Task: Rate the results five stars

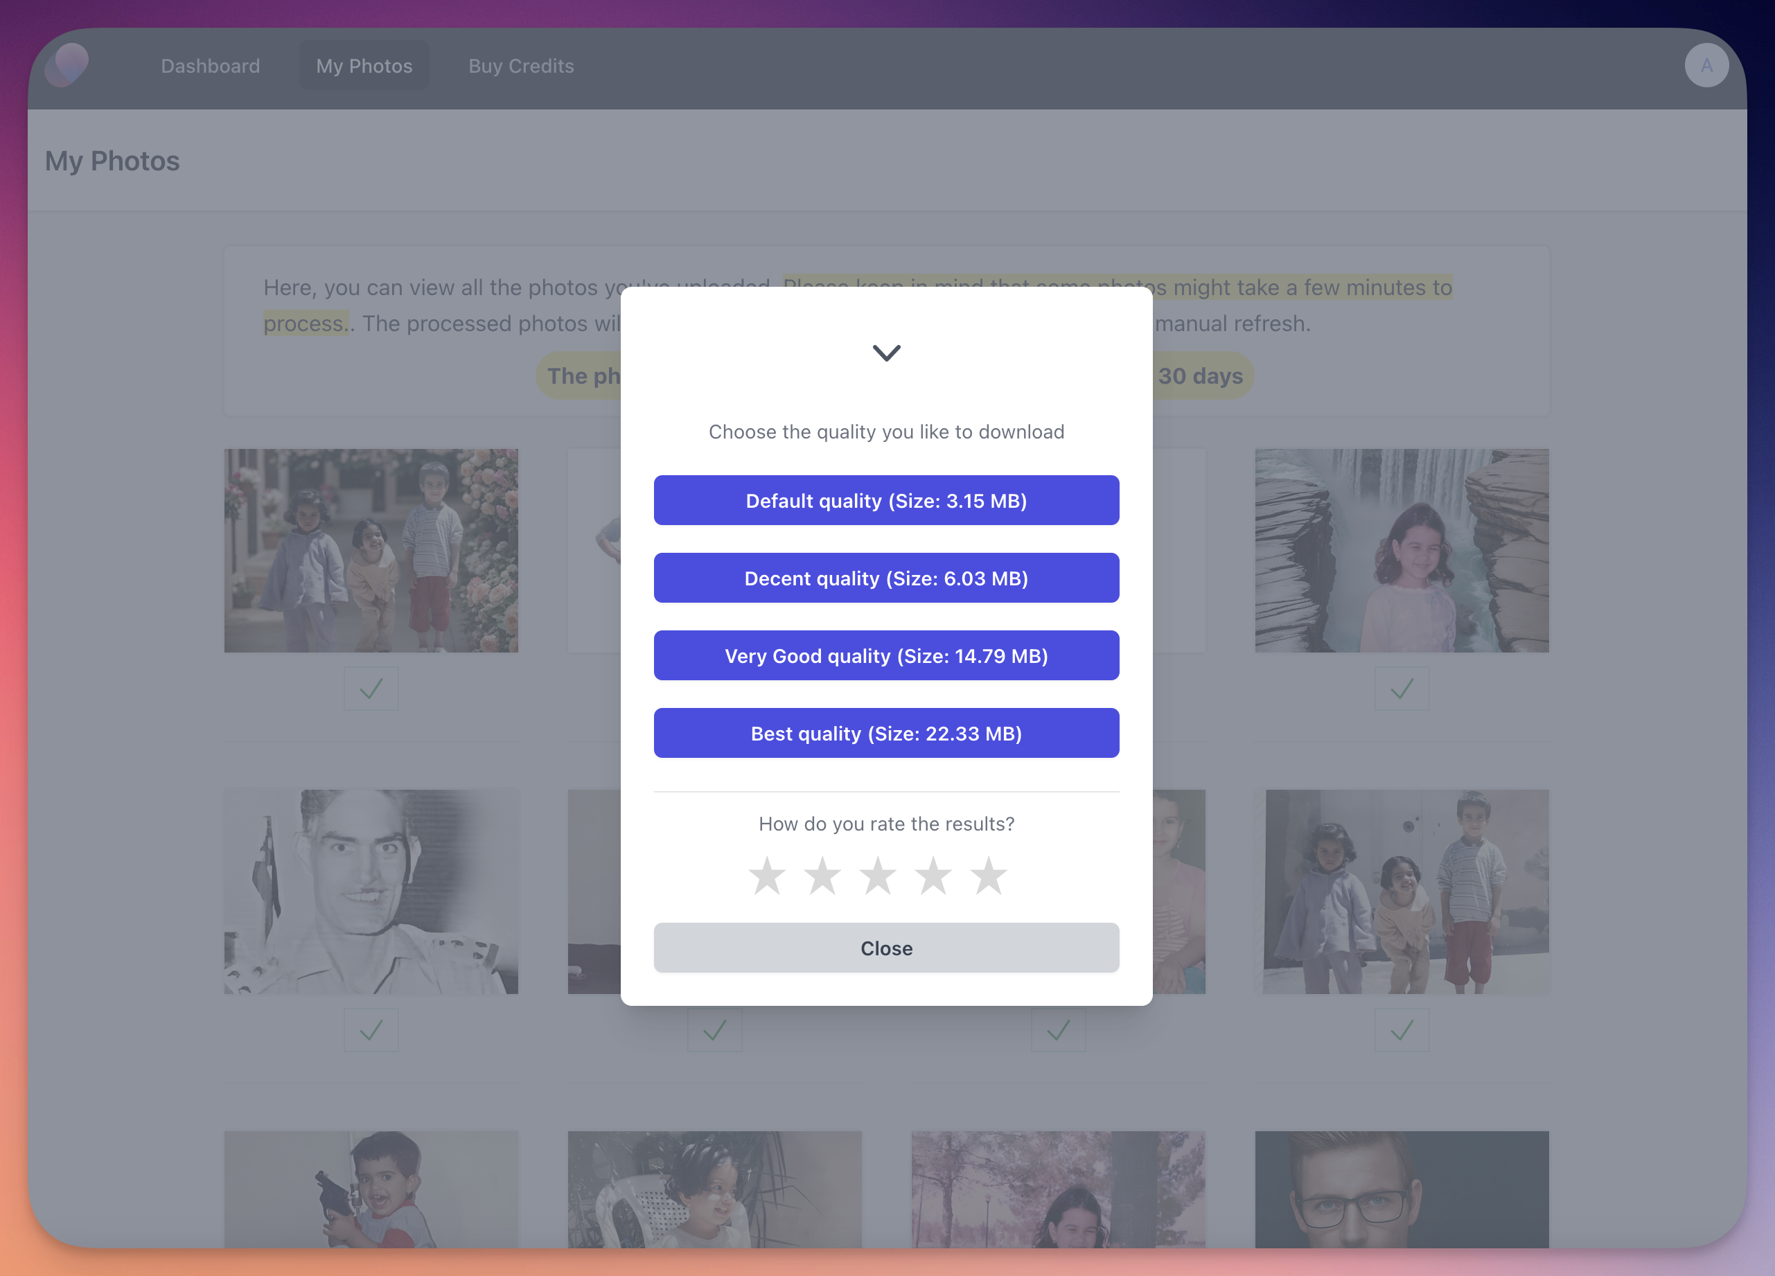Action: (989, 876)
